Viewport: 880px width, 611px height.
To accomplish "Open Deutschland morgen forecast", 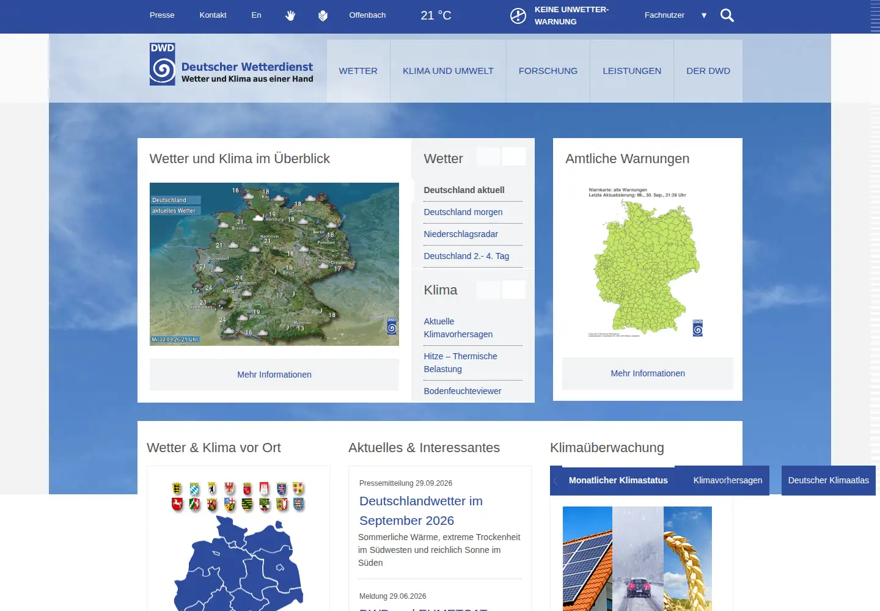I will pos(463,212).
